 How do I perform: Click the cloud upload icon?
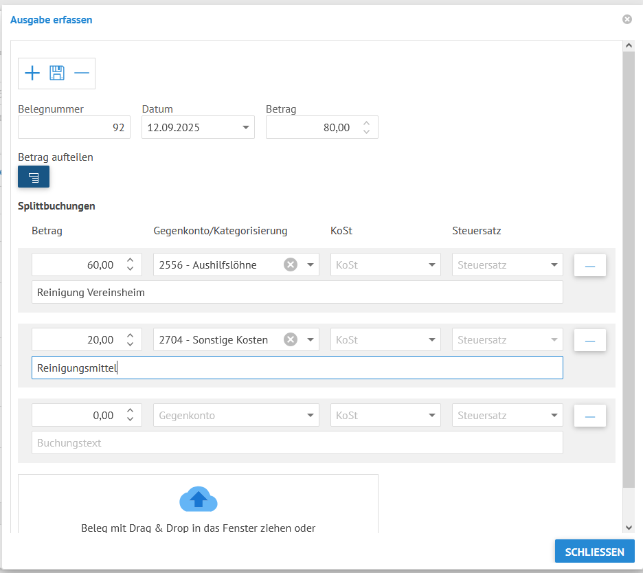pyautogui.click(x=198, y=499)
